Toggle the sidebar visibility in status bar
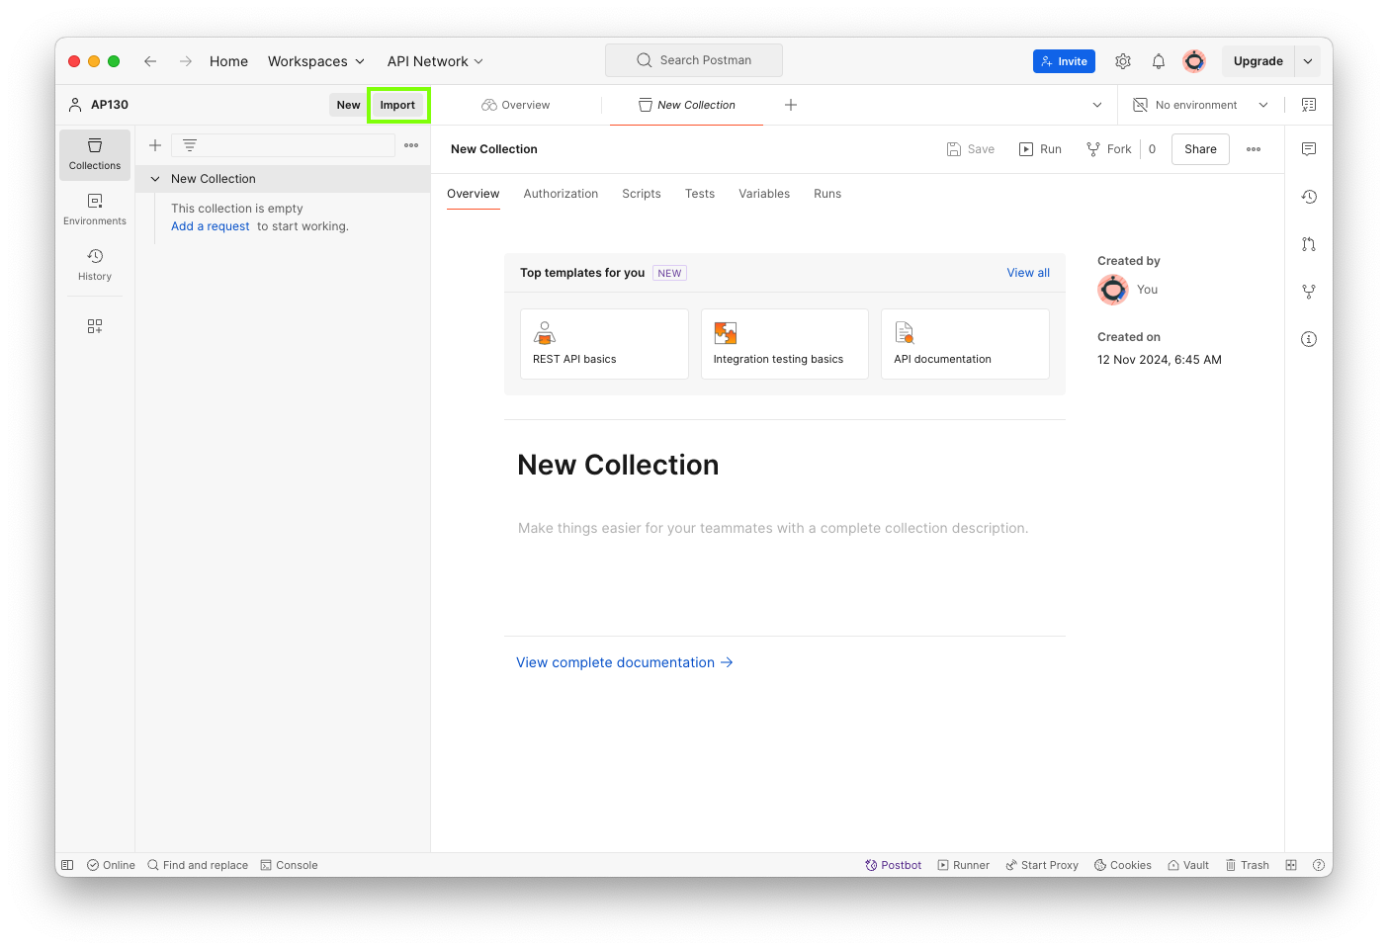The image size is (1388, 950). pyautogui.click(x=67, y=865)
